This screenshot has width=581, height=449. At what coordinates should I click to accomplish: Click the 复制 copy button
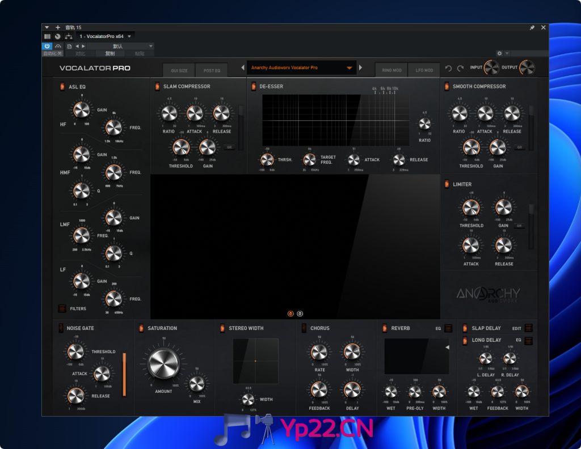[x=110, y=54]
